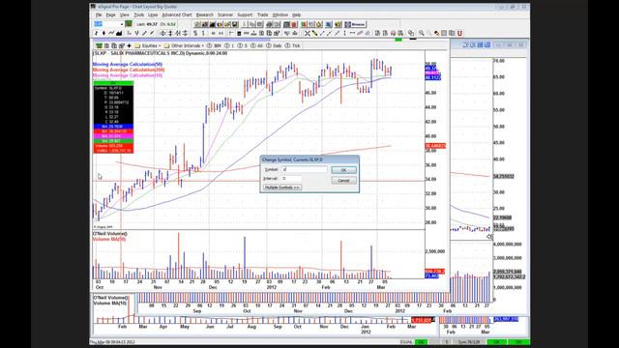Select the 60 minute interval button

pos(256,45)
